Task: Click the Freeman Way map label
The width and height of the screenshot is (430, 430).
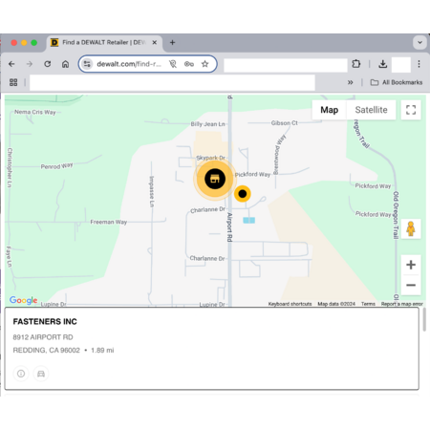Action: (109, 222)
